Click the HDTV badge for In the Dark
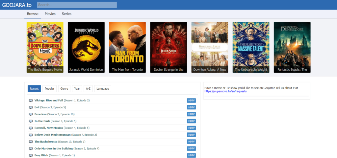The height and width of the screenshot is (158, 337). click(x=191, y=121)
